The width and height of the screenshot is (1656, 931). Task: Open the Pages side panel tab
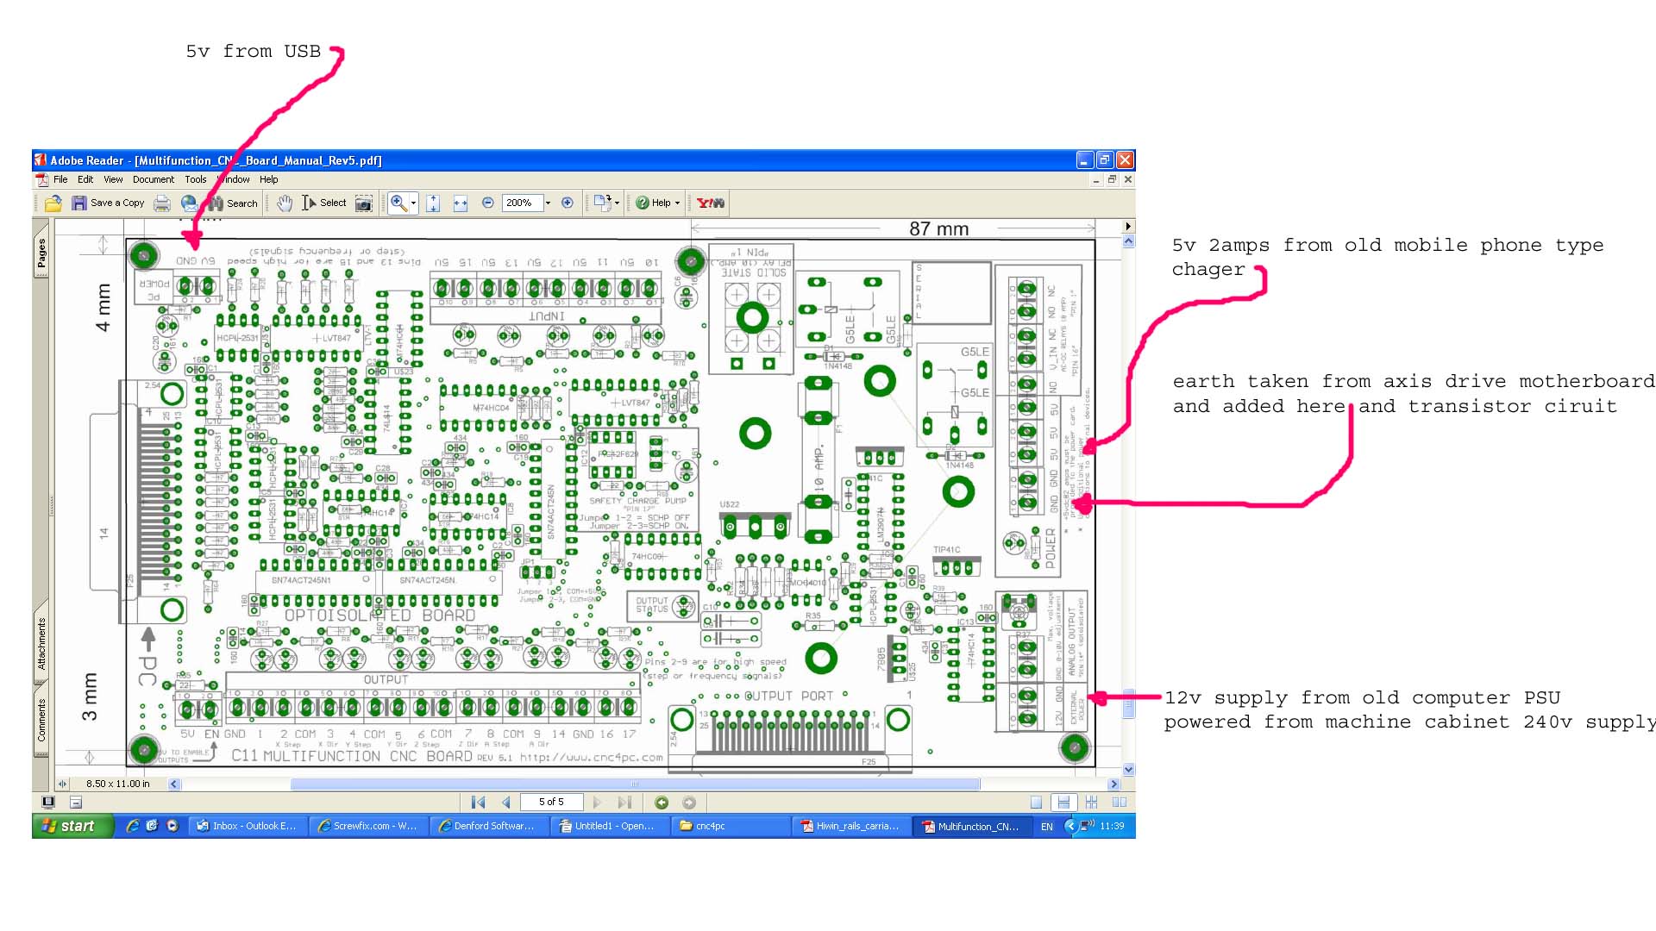[41, 253]
